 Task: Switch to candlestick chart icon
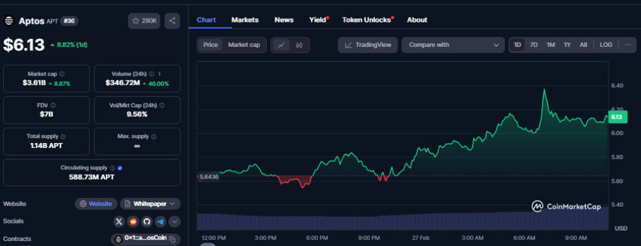click(299, 45)
